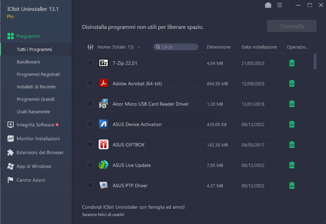Image resolution: width=326 pixels, height=224 pixels.
Task: Sort by Nome (Totale: 73) header
Action: (x=116, y=47)
